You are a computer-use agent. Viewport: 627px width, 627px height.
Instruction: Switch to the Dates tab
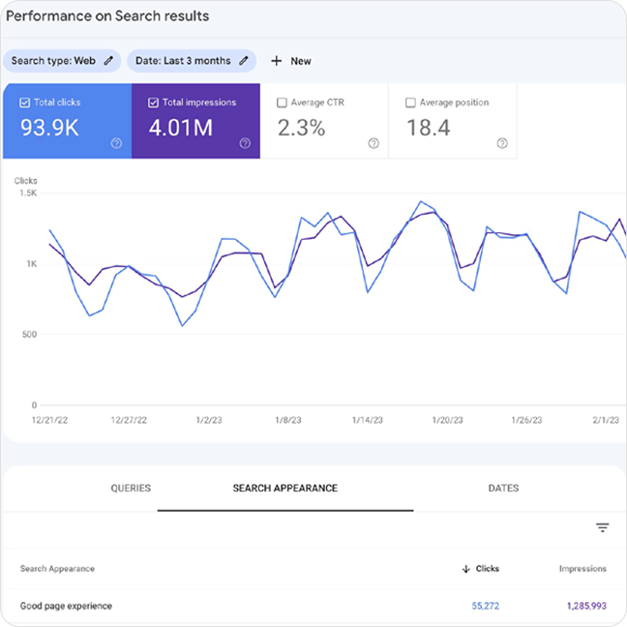503,489
